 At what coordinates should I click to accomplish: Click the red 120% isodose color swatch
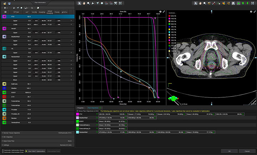(x=169, y=17)
